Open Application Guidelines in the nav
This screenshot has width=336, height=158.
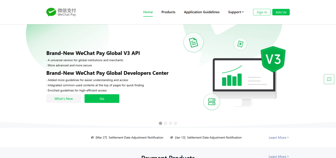point(202,12)
